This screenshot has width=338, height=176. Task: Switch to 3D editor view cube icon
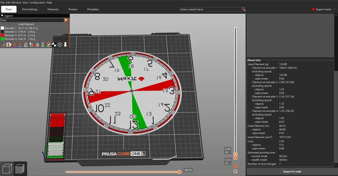[x=7, y=169]
